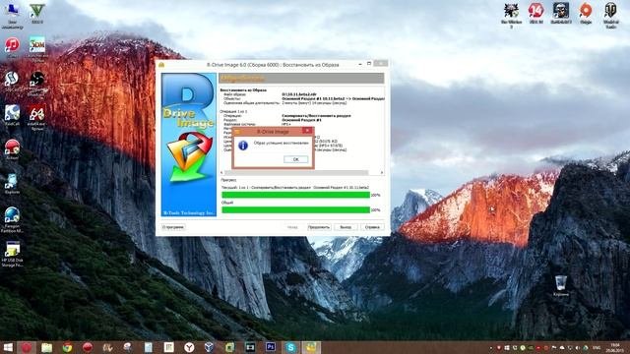
Task: Open the Origin desktop shortcut
Action: pos(586,13)
